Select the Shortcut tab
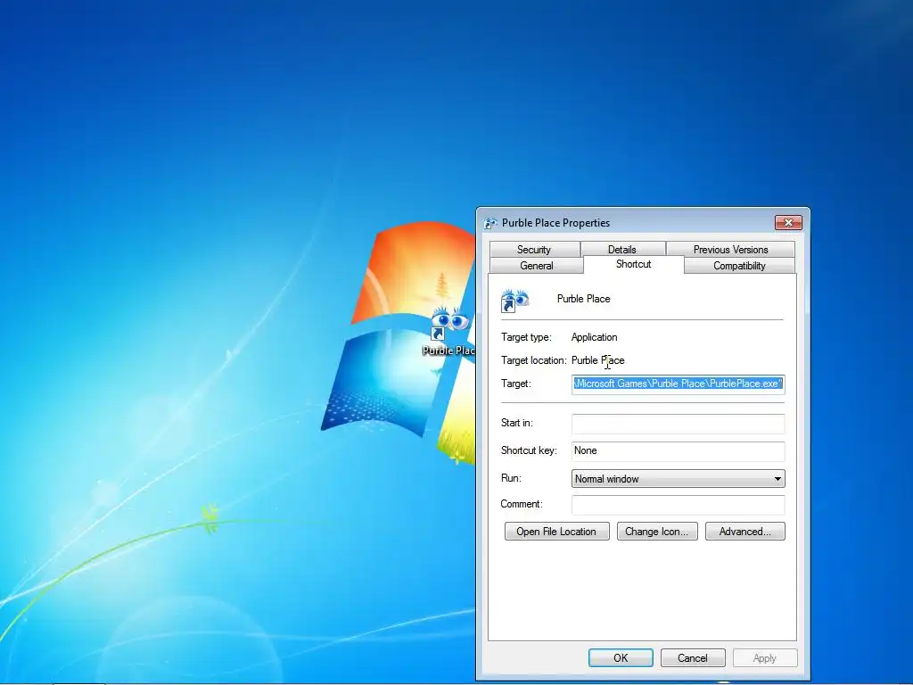Image resolution: width=913 pixels, height=685 pixels. [634, 264]
